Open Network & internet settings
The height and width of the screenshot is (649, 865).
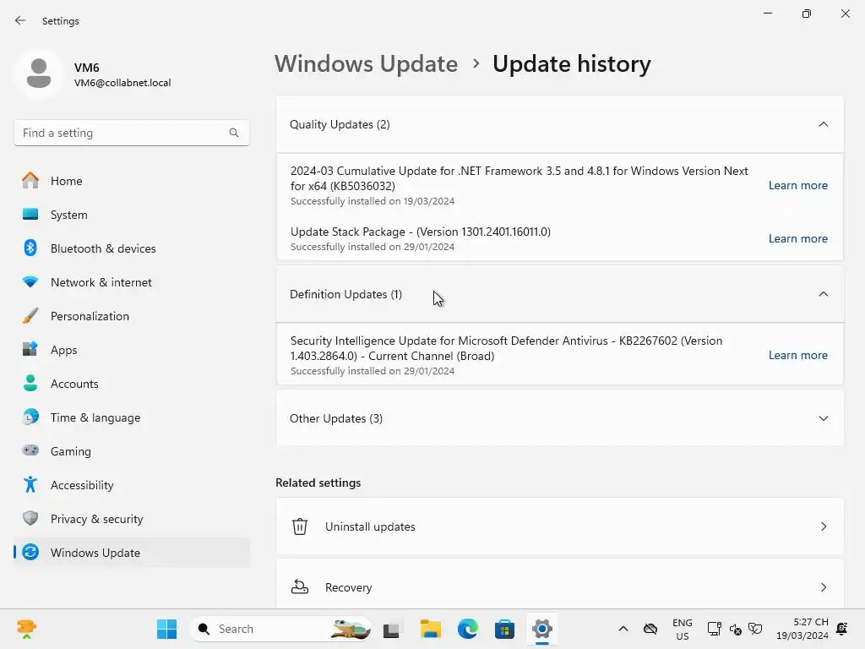(x=132, y=282)
